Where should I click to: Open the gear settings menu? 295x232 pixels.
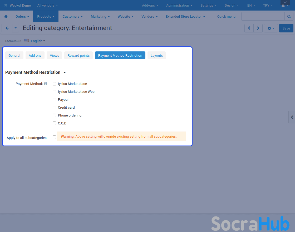tap(271, 28)
